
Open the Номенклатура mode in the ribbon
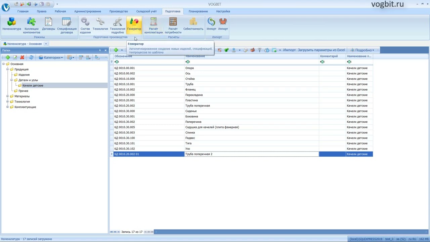point(12,25)
